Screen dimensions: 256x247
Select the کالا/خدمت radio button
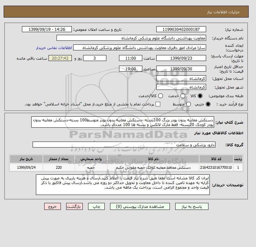[x=161, y=96]
